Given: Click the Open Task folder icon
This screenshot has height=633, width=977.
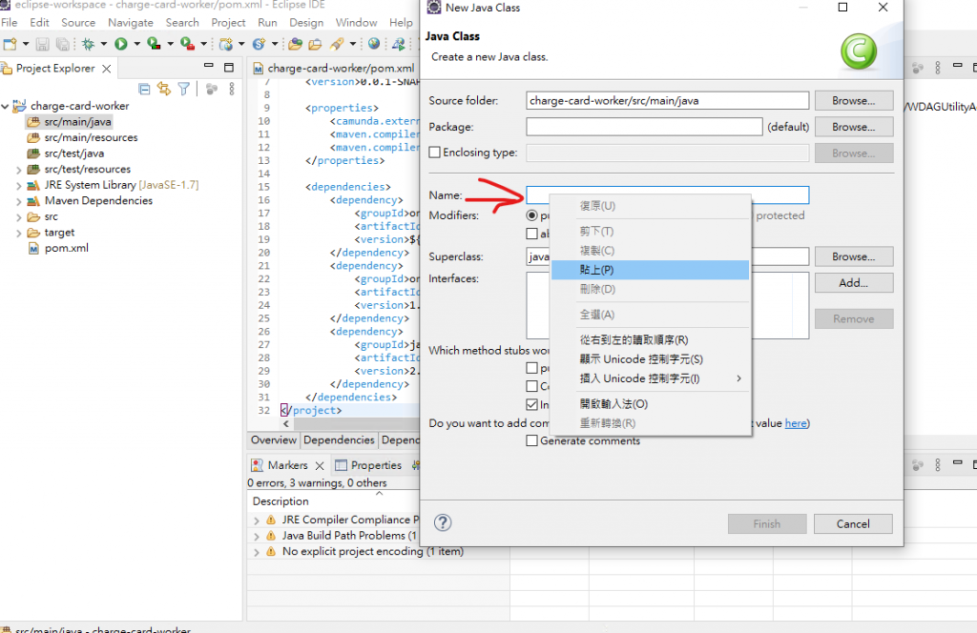Looking at the screenshot, I should tap(315, 44).
